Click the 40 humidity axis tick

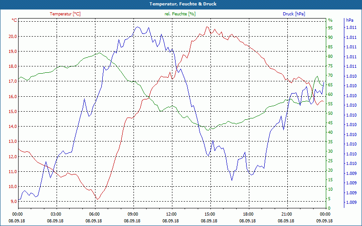(x=330, y=132)
